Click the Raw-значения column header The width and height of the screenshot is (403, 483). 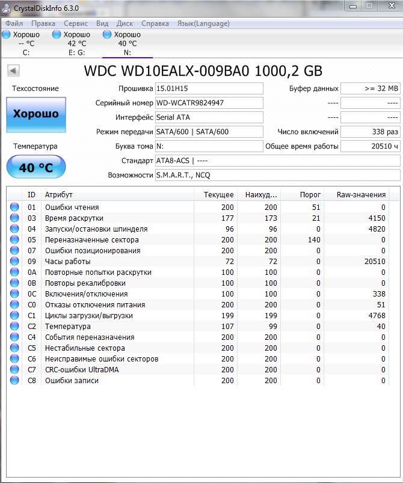coord(356,195)
